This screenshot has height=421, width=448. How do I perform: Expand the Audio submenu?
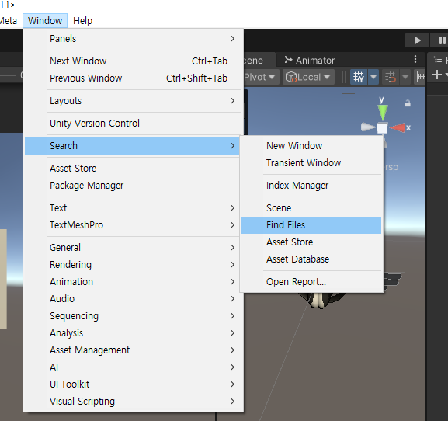132,299
